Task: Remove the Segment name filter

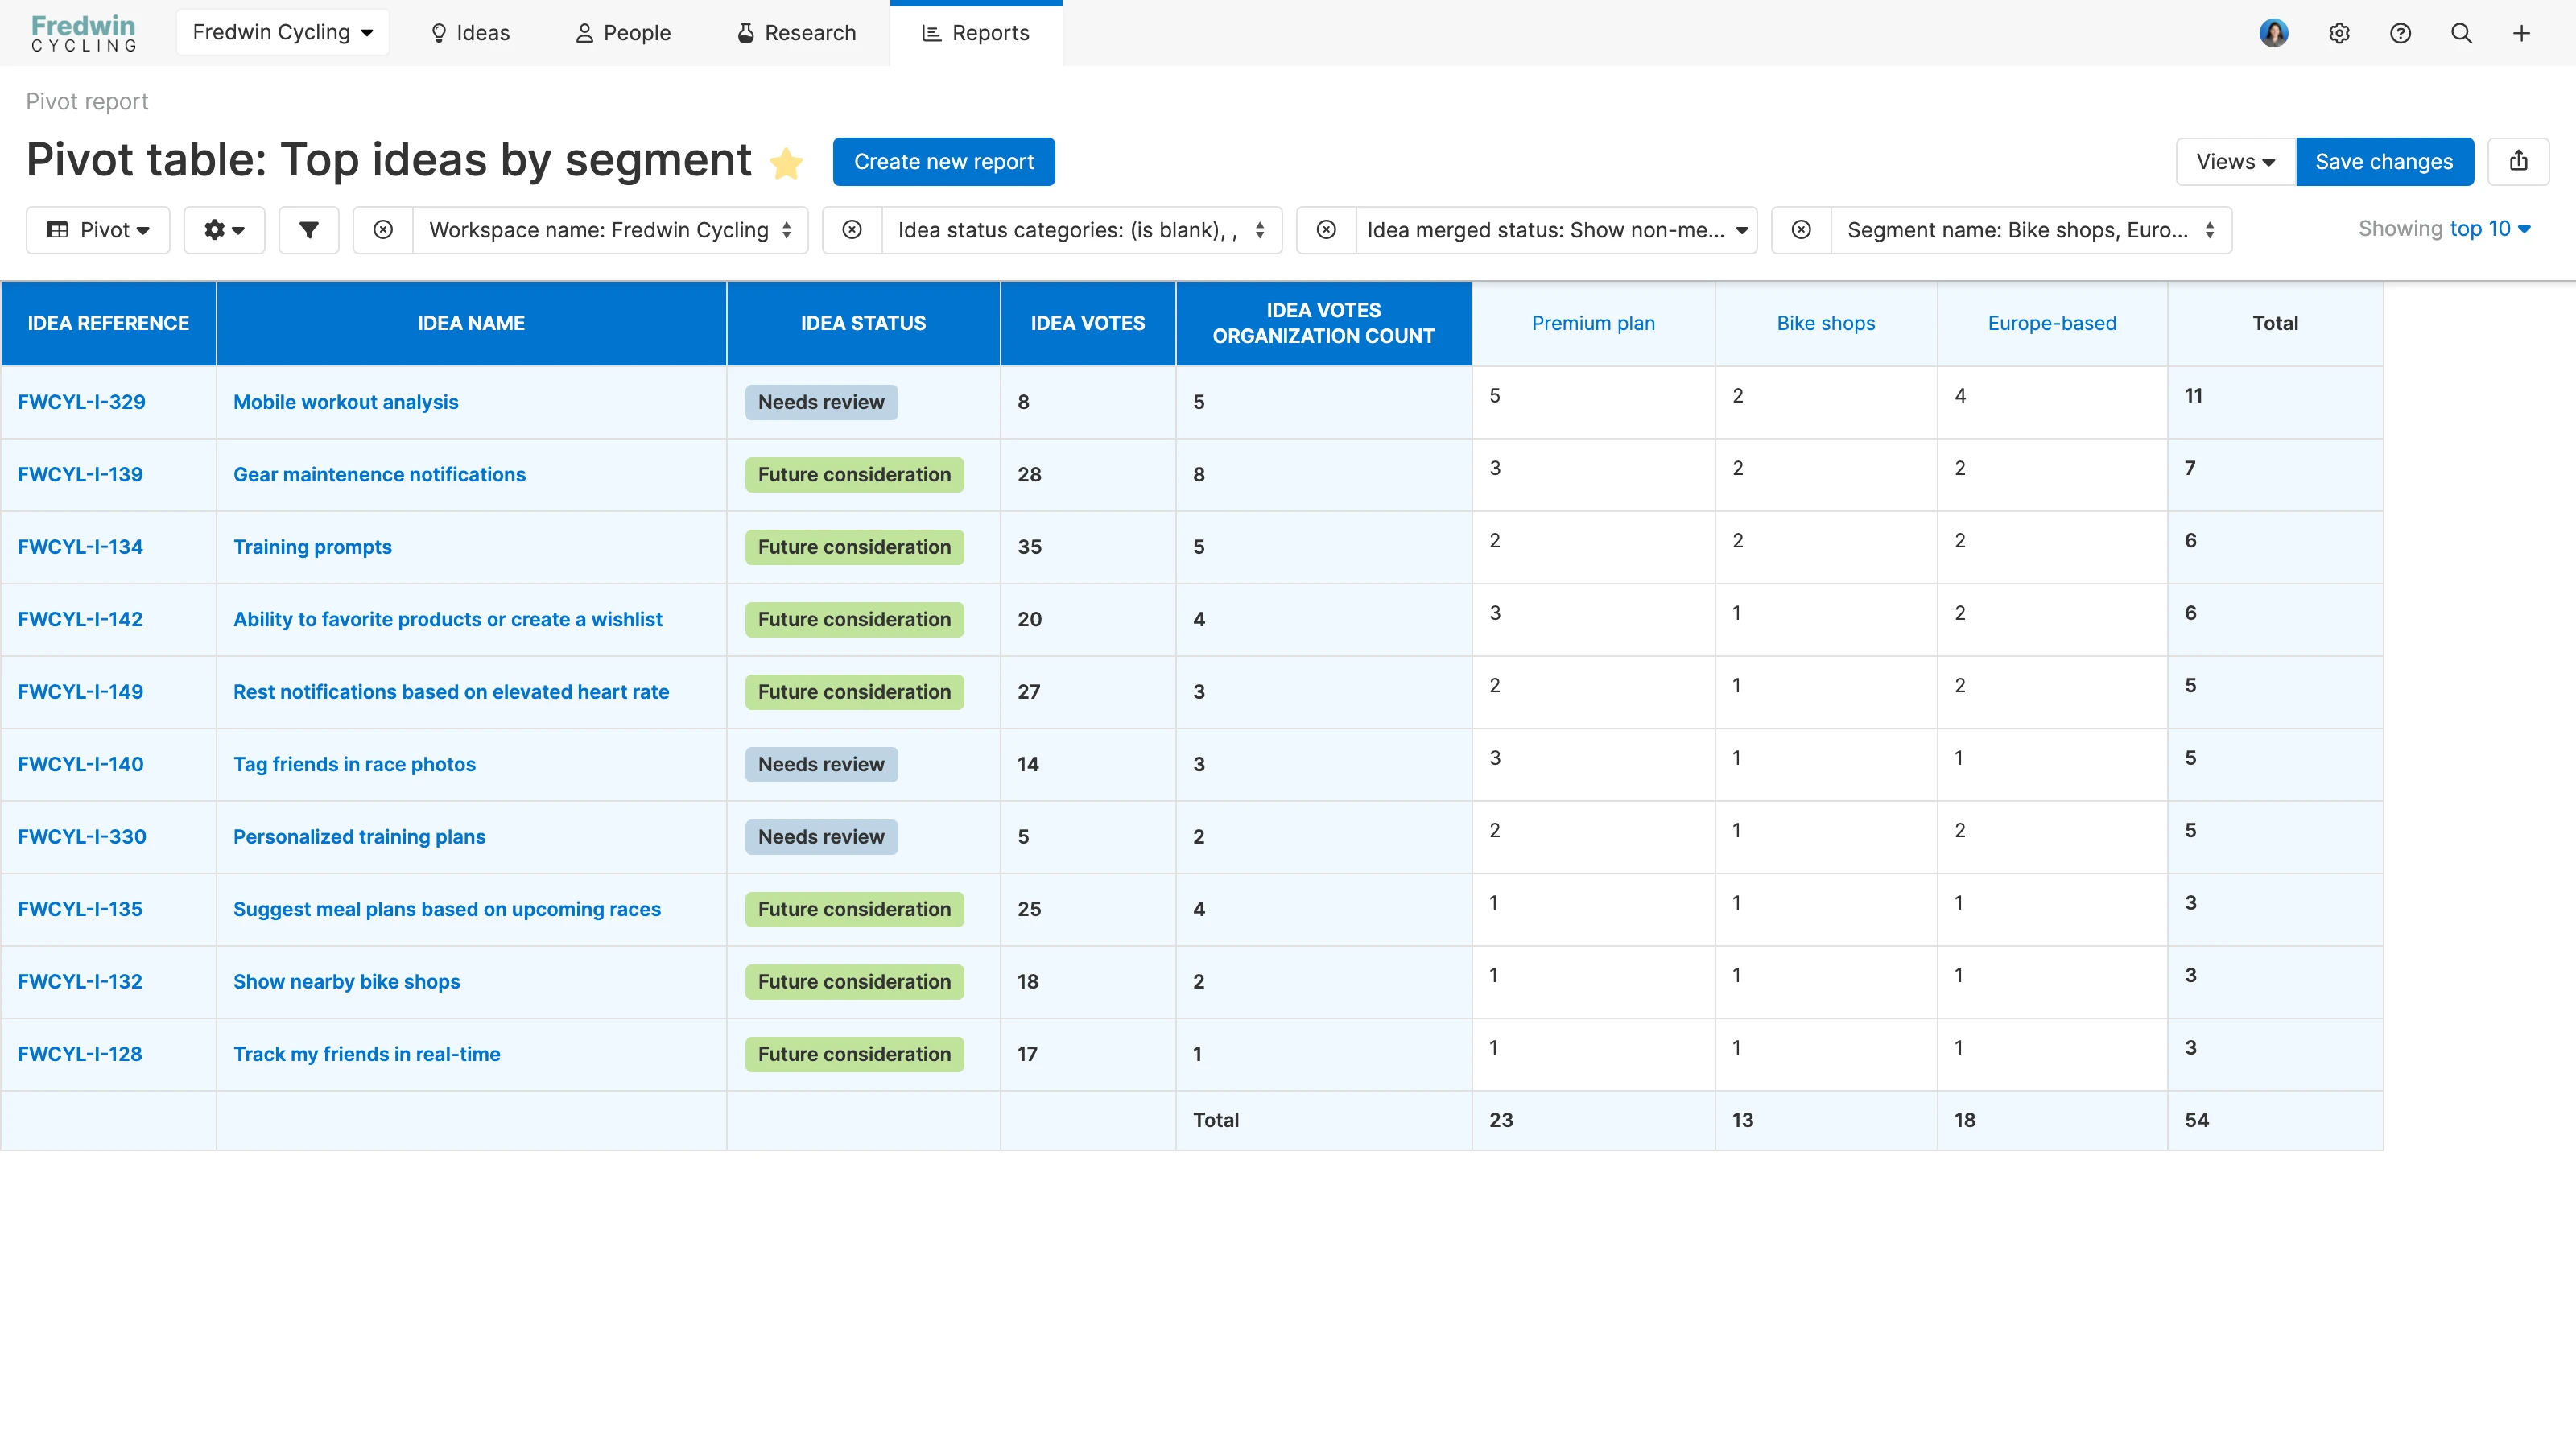Action: click(x=1801, y=230)
